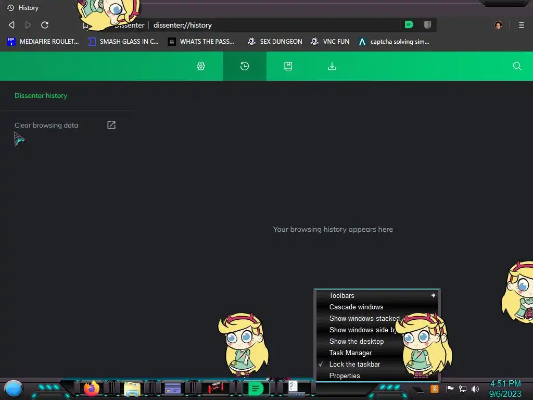Viewport: 533px width, 400px height.
Task: Open the Bookmarks tab icon
Action: coord(288,66)
